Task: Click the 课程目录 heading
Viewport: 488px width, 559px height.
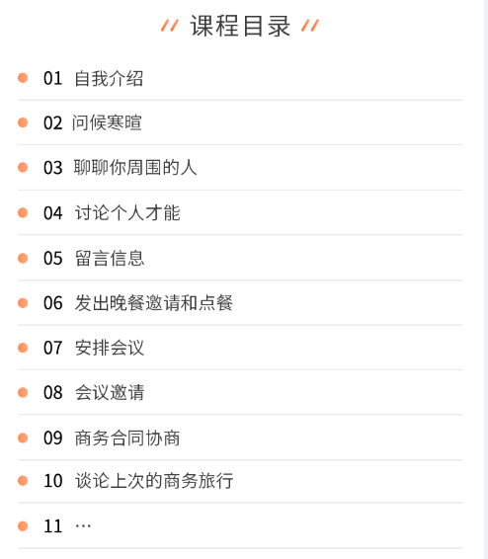Action: 240,26
